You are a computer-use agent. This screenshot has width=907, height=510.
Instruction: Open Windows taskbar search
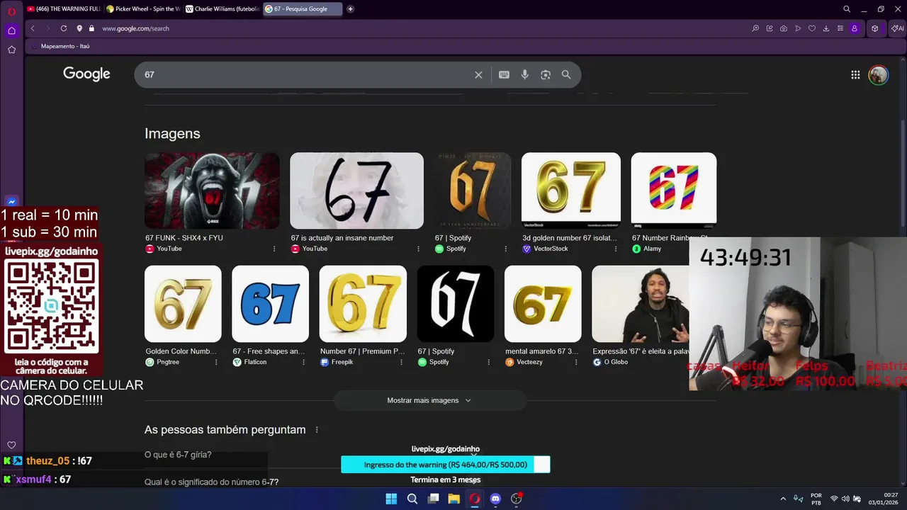coord(412,499)
